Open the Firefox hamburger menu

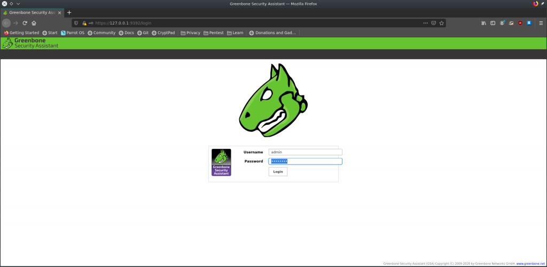point(541,23)
